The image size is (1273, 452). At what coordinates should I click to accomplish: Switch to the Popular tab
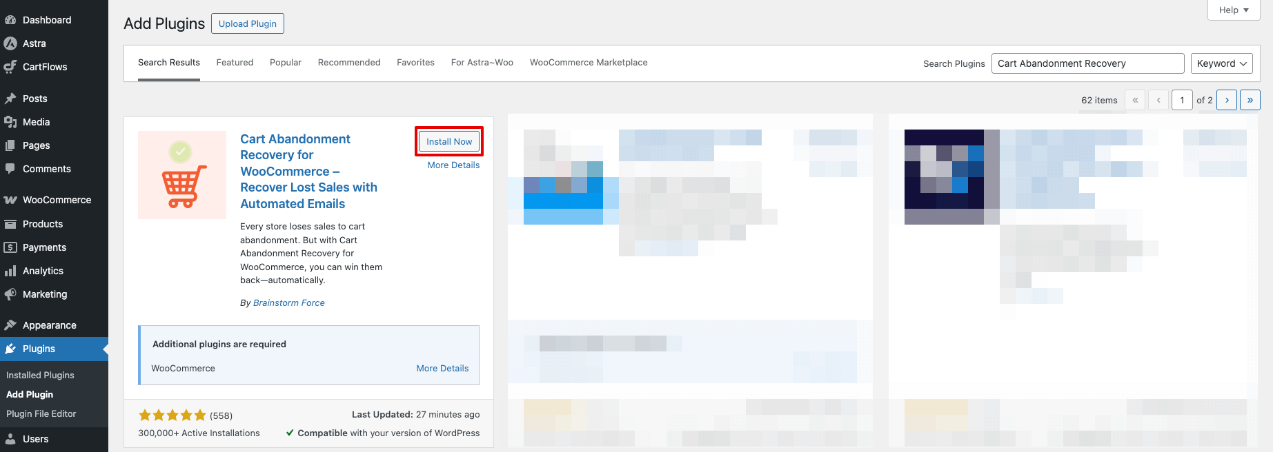click(286, 63)
